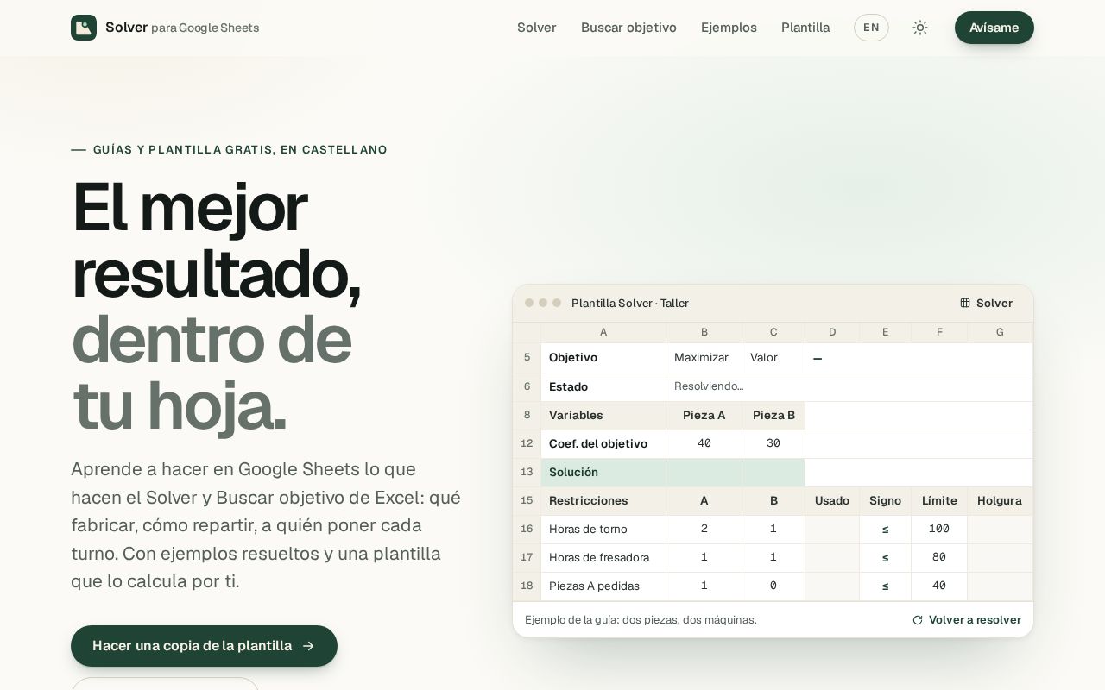Screen dimensions: 1105x690
Task: Click the Piezas A pedidas row label
Action: point(603,586)
